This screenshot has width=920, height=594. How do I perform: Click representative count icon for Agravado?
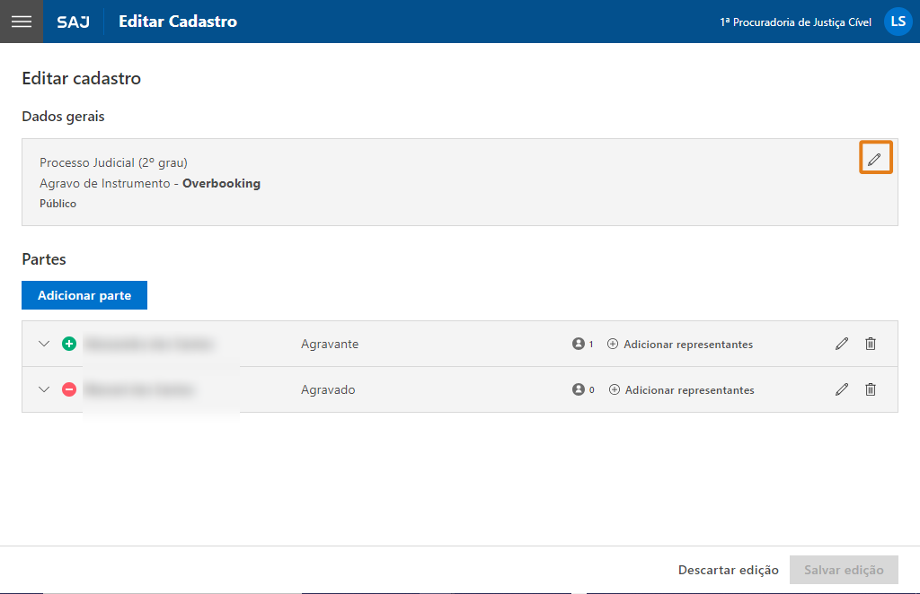coord(579,389)
